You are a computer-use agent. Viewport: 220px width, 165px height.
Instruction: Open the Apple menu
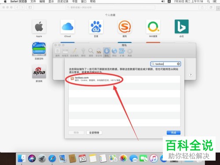coord(5,1)
